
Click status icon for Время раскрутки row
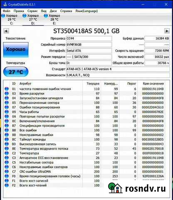coord(7,93)
